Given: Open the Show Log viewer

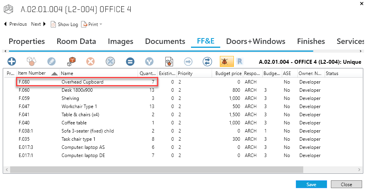Looking at the screenshot, I should tap(64, 24).
